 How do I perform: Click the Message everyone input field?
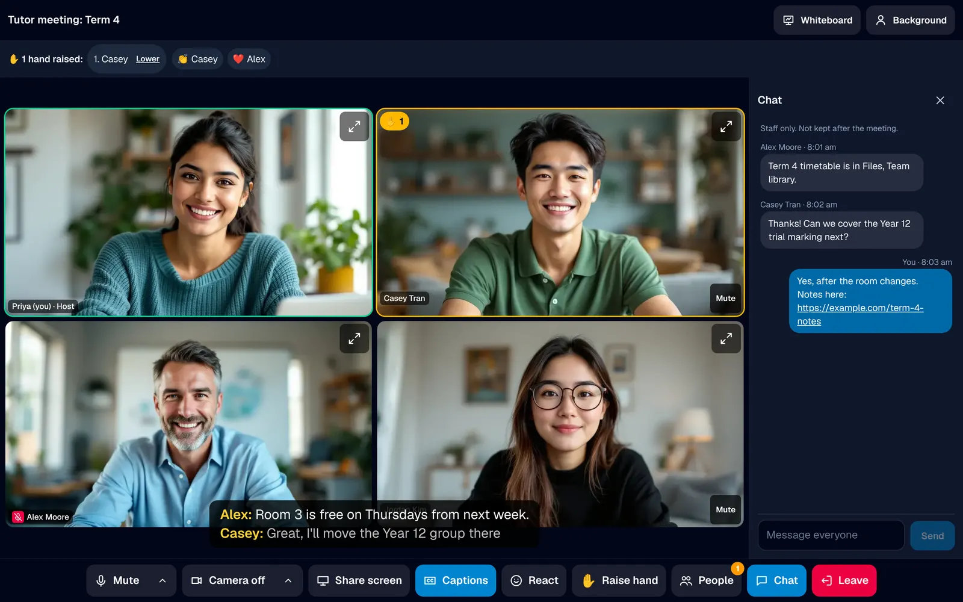831,535
